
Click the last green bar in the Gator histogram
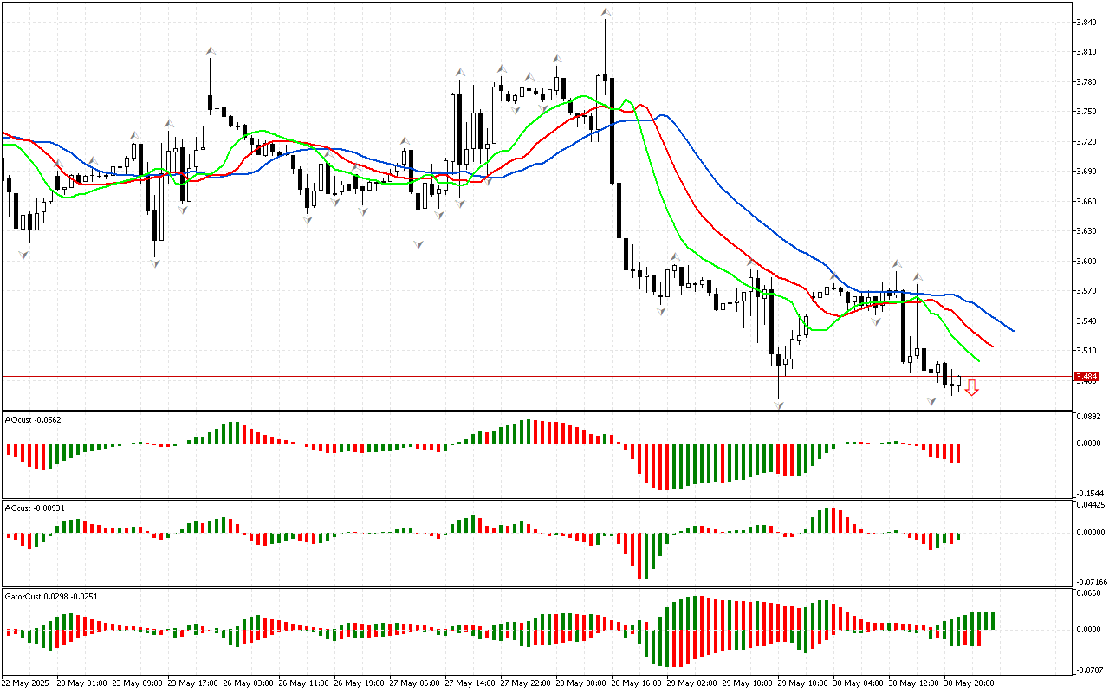click(992, 620)
